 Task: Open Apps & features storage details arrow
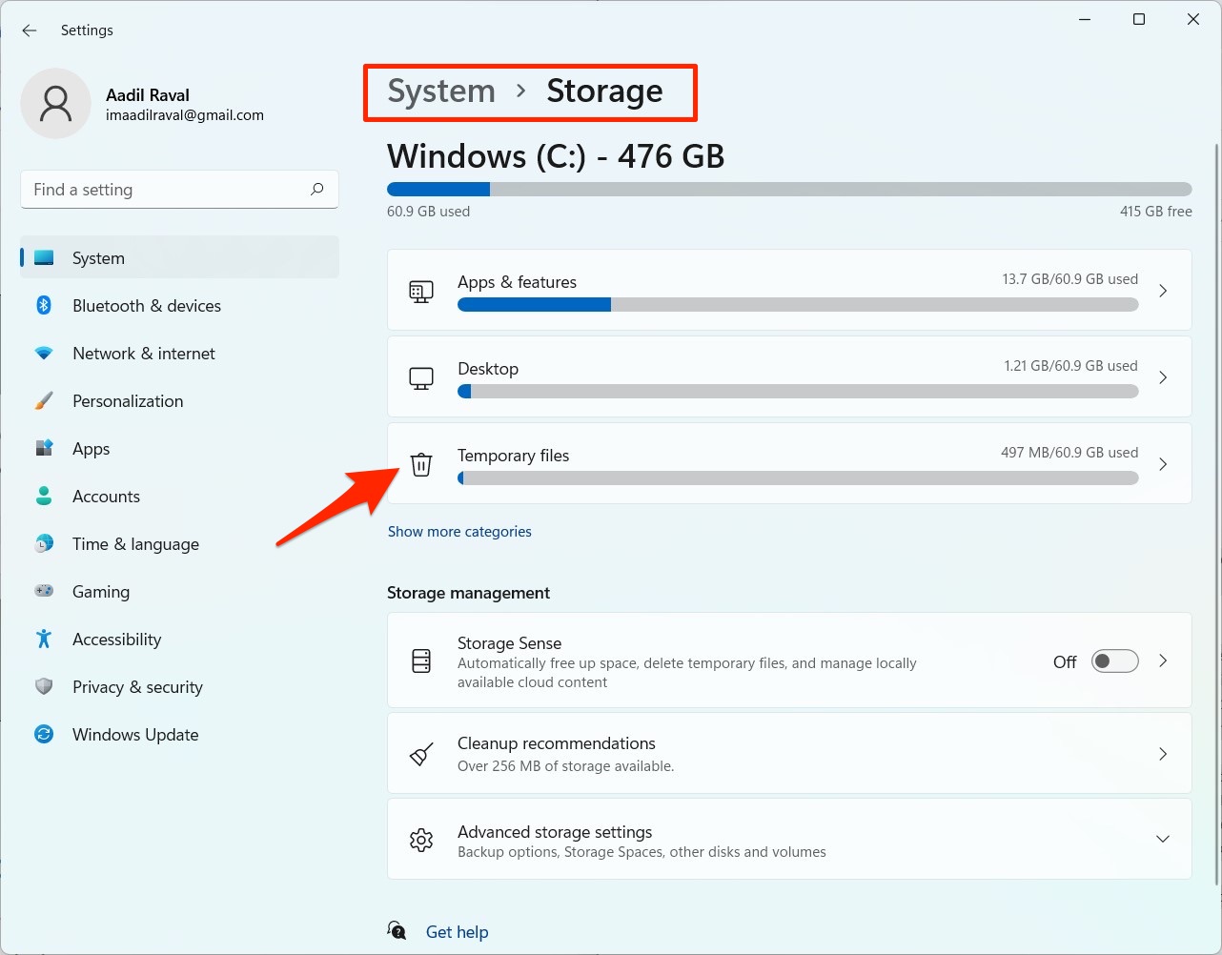[x=1163, y=291]
